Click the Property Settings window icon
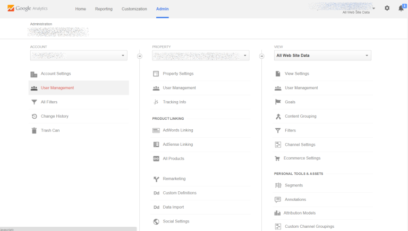Viewport: 408px width, 231px height. coord(156,74)
